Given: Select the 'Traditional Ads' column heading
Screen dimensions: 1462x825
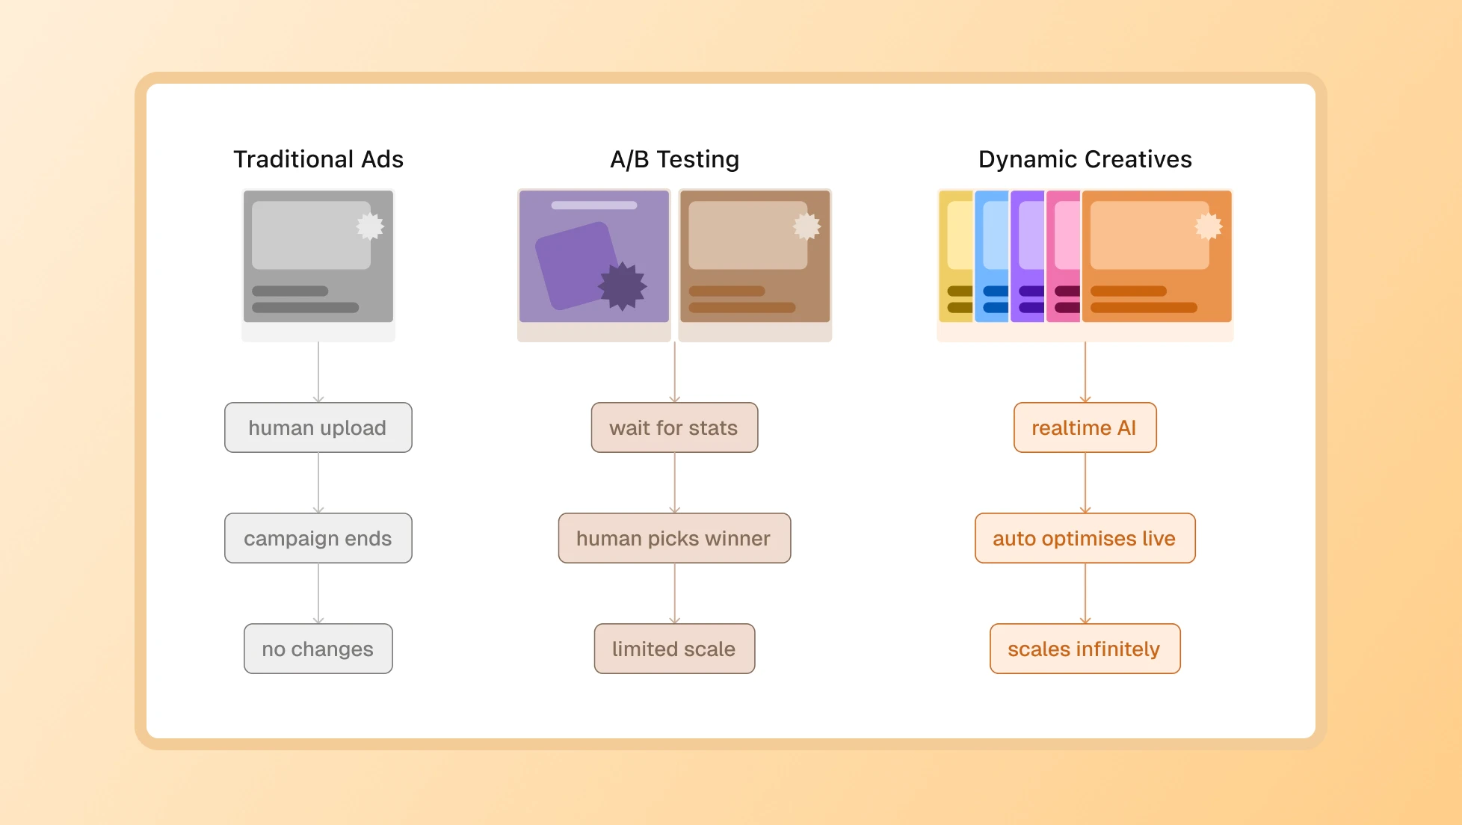Looking at the screenshot, I should tap(318, 159).
